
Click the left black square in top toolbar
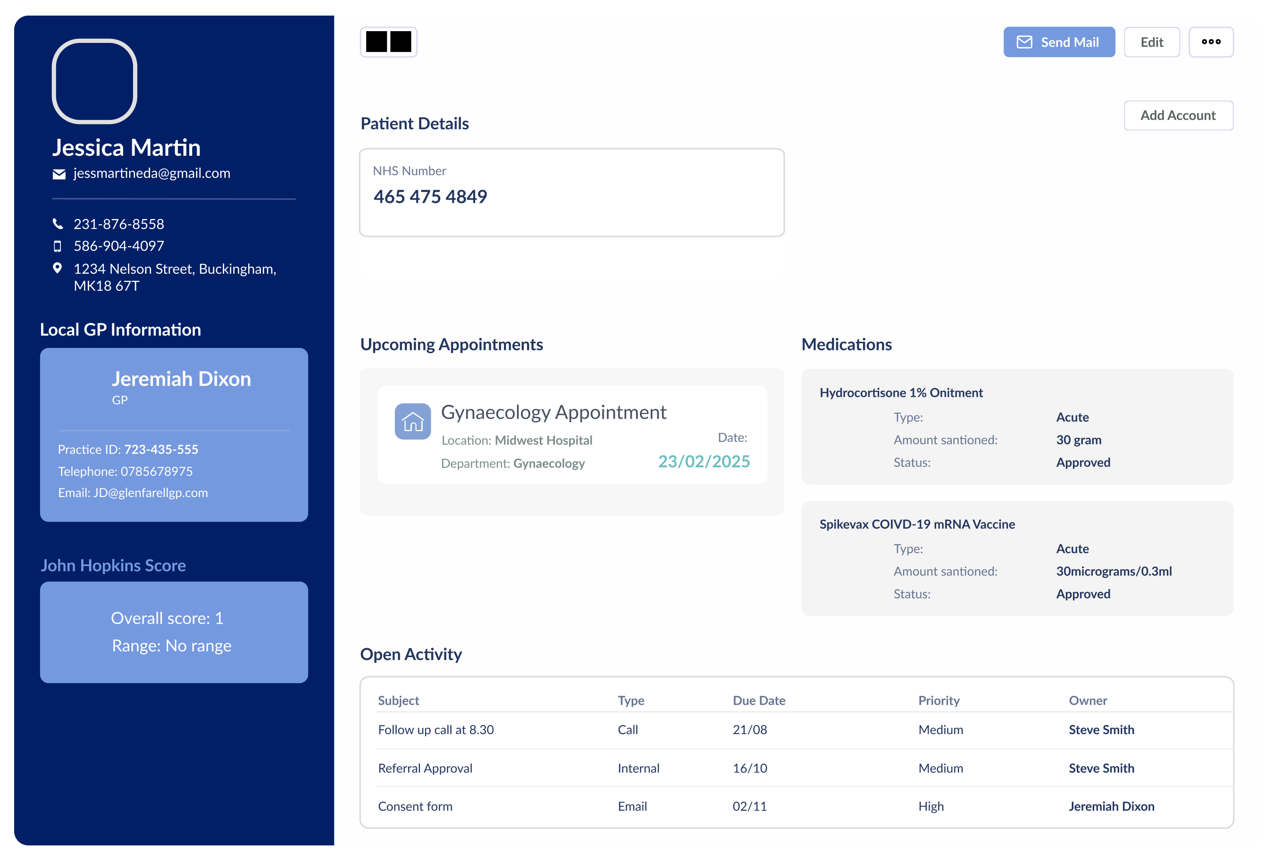[x=377, y=42]
